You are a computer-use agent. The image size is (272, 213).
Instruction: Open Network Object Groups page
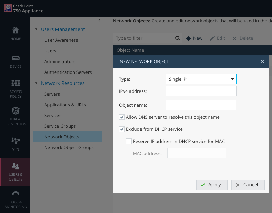click(x=69, y=148)
